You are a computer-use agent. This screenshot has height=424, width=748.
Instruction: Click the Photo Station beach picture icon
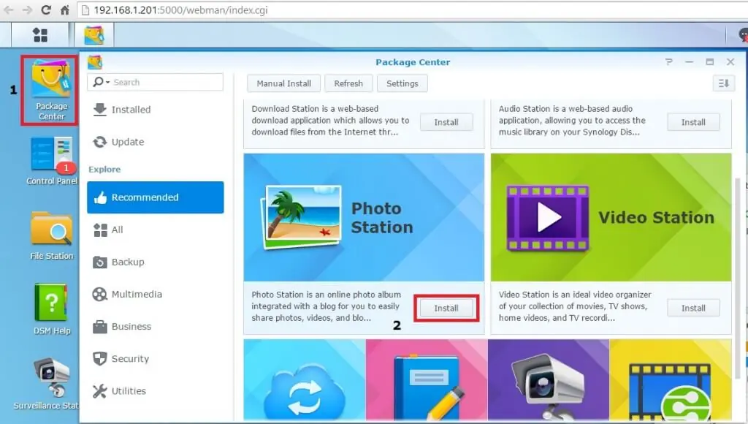[x=299, y=213]
